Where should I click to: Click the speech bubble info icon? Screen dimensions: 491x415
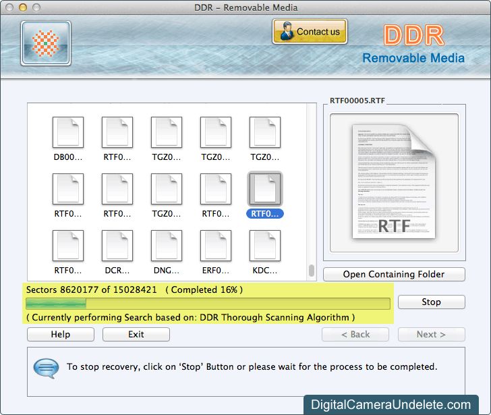point(46,368)
